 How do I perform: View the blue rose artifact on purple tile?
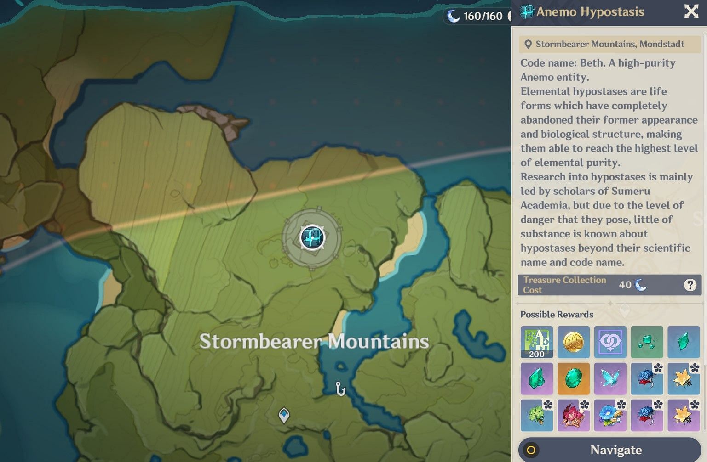[647, 415]
